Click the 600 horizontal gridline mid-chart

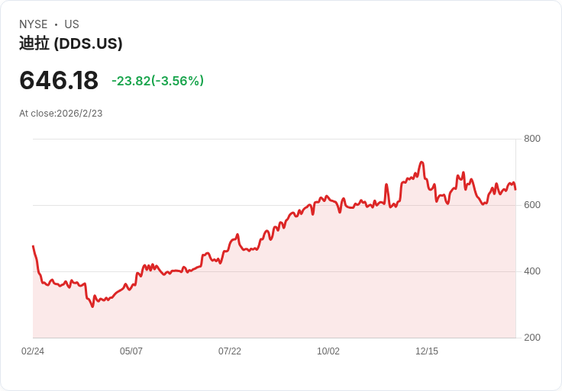(x=274, y=205)
